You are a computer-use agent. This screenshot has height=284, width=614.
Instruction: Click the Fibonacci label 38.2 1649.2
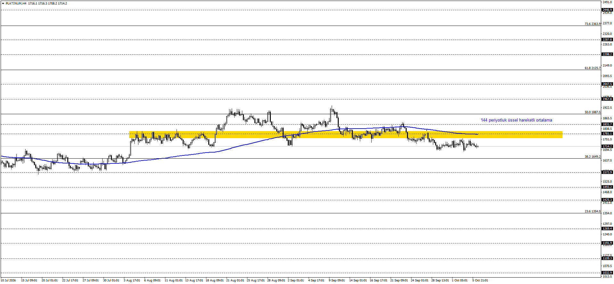coord(593,156)
